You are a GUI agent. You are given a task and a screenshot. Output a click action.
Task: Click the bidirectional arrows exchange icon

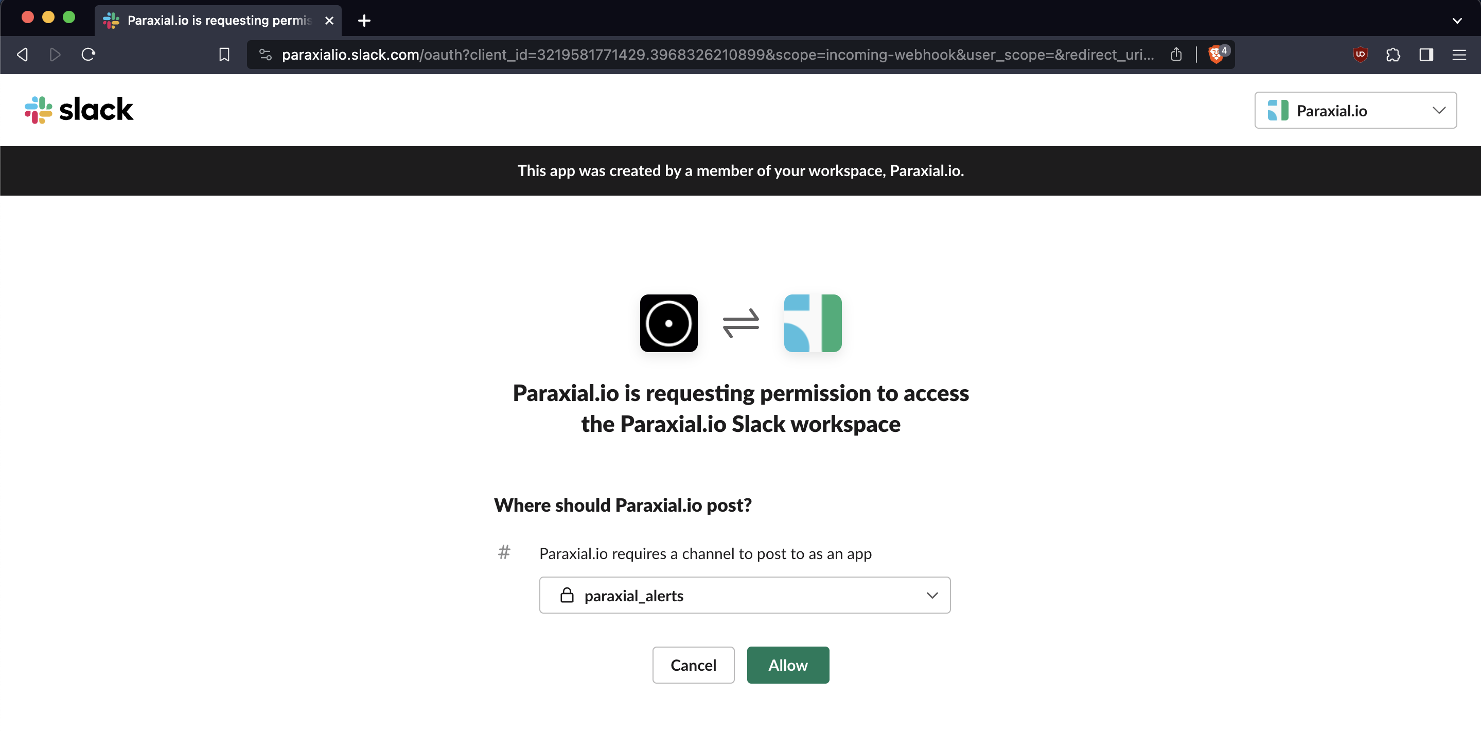tap(742, 323)
